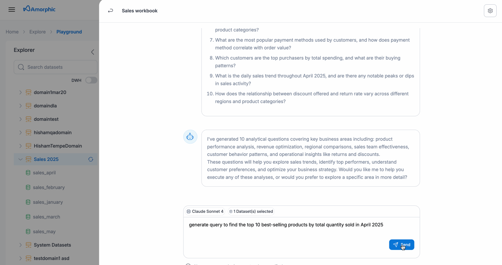The height and width of the screenshot is (265, 502).
Task: Open the Claude Sonnet 4 model selector
Action: (x=205, y=211)
